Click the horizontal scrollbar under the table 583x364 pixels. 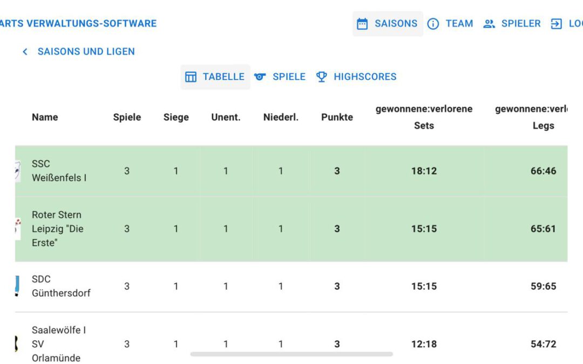coord(291,354)
